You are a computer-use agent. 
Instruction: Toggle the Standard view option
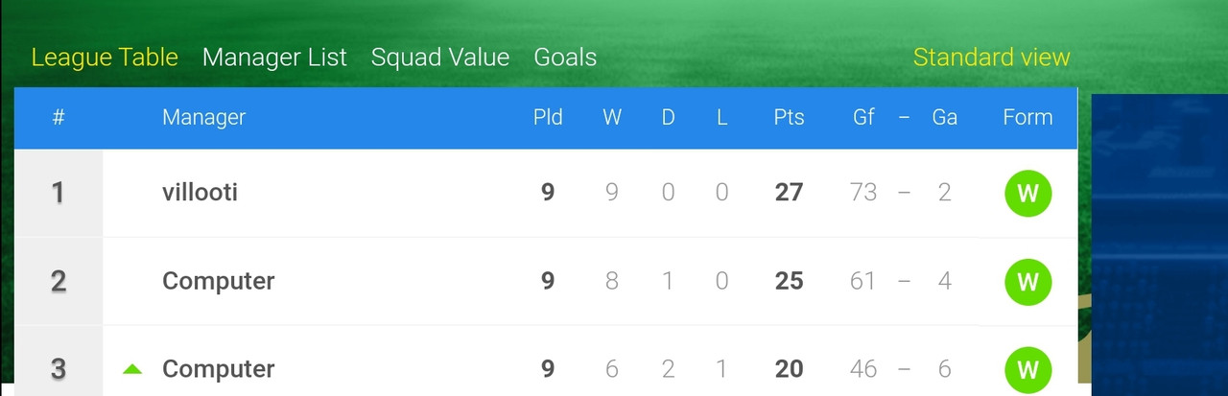click(991, 58)
